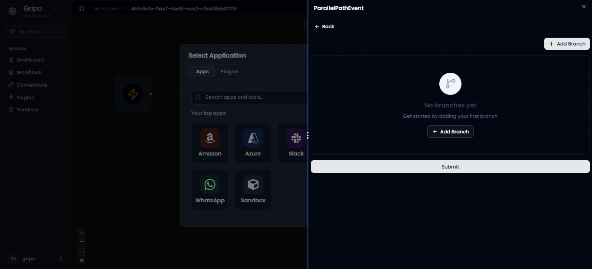Select the Azure app tile
This screenshot has height=269, width=592.
click(x=253, y=143)
